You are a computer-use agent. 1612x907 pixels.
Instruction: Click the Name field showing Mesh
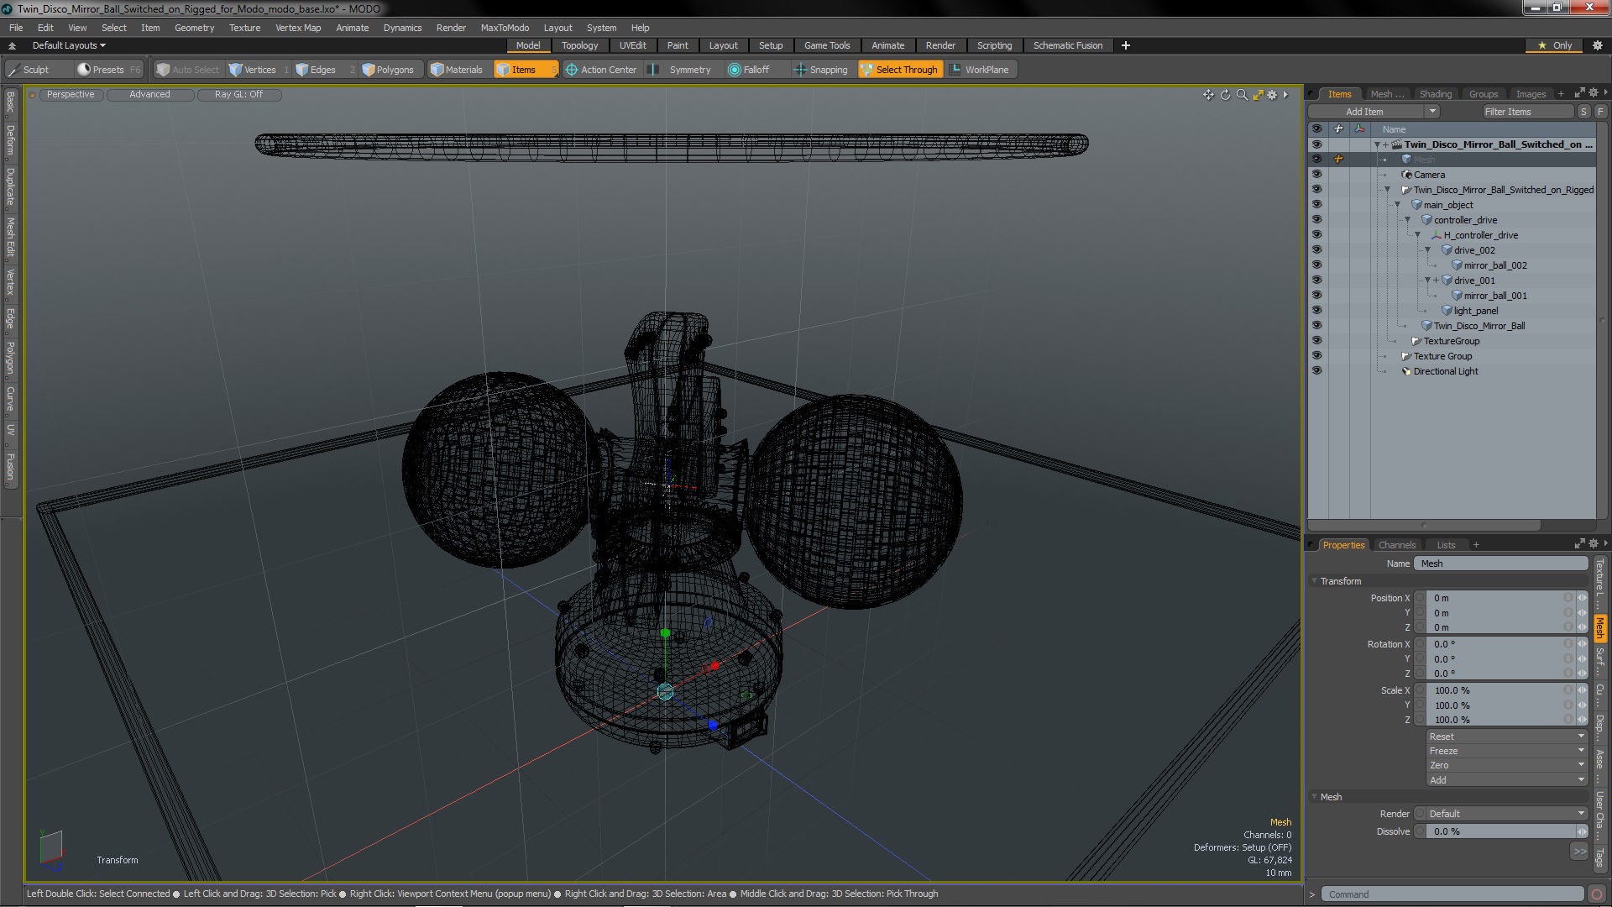tap(1500, 564)
